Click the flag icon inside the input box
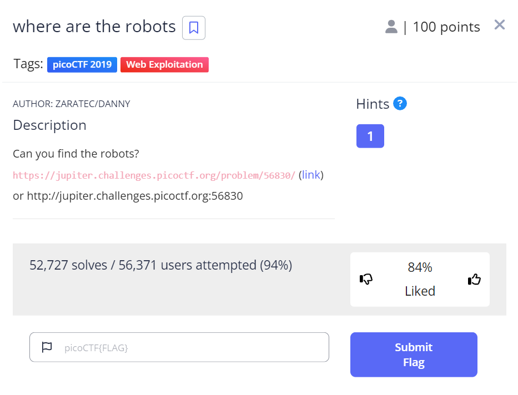 pyautogui.click(x=47, y=347)
